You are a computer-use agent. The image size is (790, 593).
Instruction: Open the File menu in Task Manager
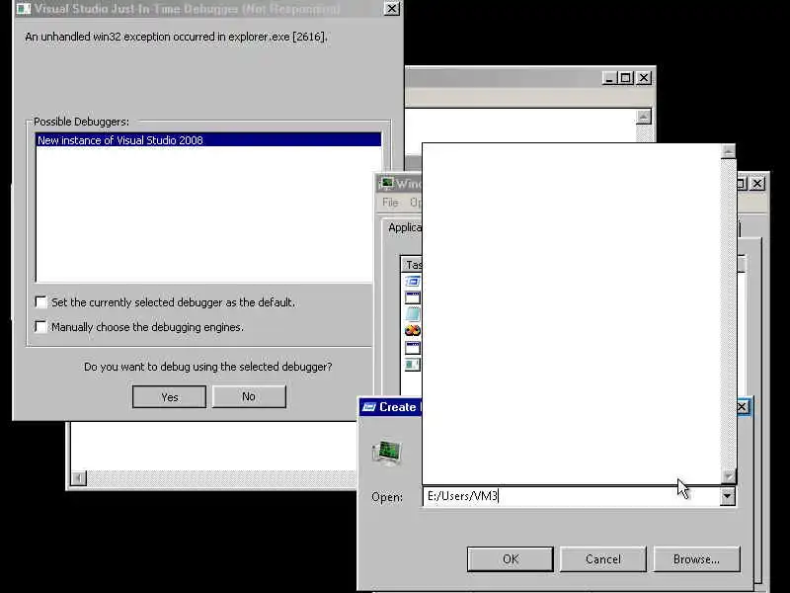pyautogui.click(x=390, y=203)
